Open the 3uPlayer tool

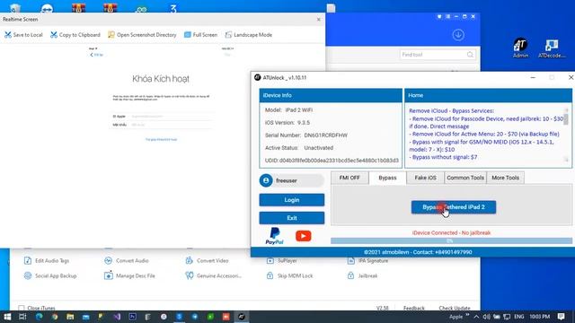(x=282, y=261)
